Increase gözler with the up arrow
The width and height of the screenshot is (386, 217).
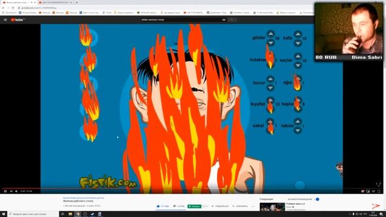coord(271,34)
